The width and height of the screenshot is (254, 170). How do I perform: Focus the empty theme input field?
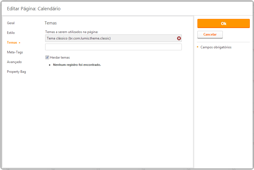pyautogui.click(x=113, y=47)
